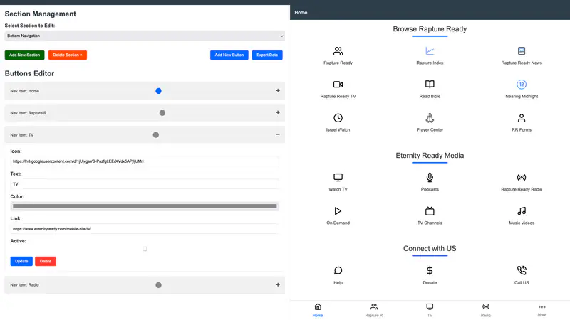570x320 pixels.
Task: Click the Export Data button
Action: [267, 55]
